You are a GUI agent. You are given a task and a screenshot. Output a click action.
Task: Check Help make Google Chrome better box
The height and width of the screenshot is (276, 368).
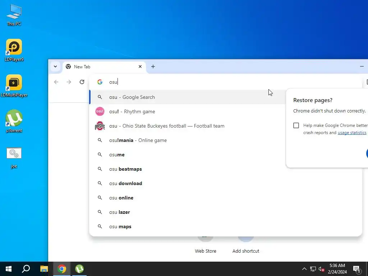pos(296,125)
